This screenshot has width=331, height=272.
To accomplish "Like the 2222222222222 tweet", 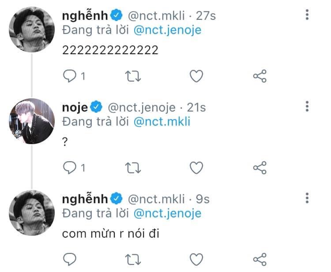I will 196,76.
